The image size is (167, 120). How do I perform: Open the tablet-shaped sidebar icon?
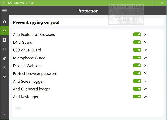(x=4, y=40)
